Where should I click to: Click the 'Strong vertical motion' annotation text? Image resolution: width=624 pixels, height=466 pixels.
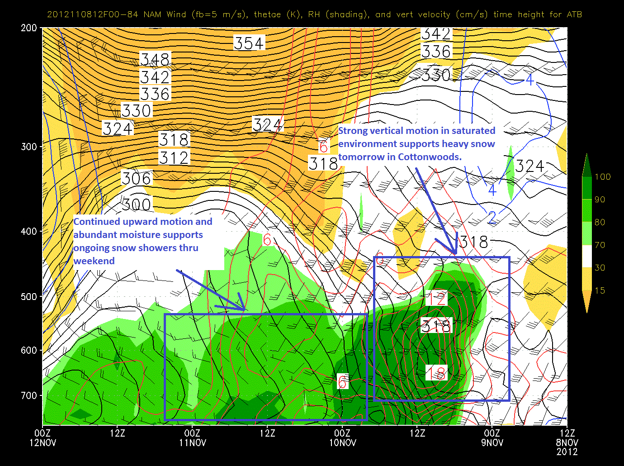(x=416, y=144)
